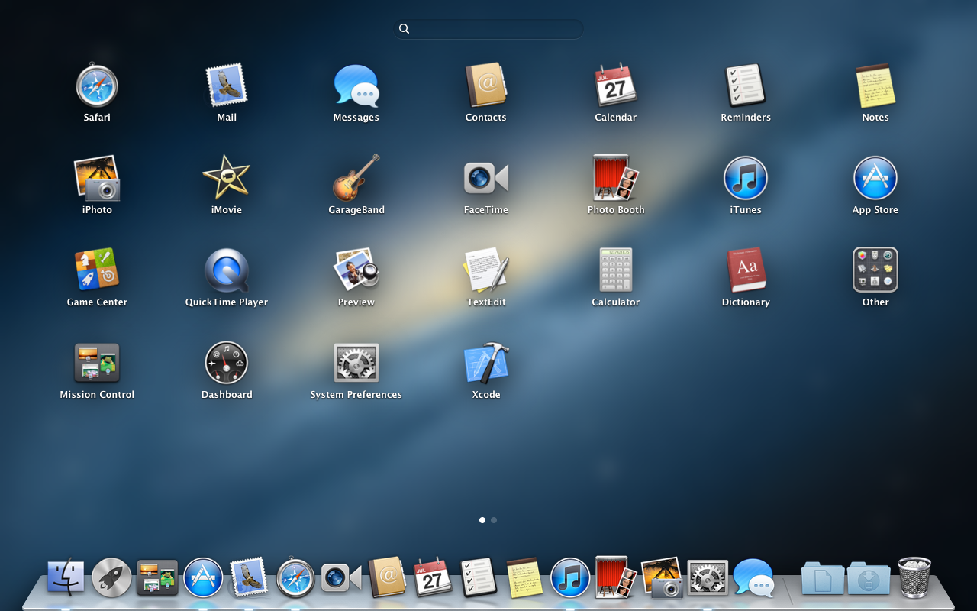Open Contacts from the Dock

click(387, 577)
